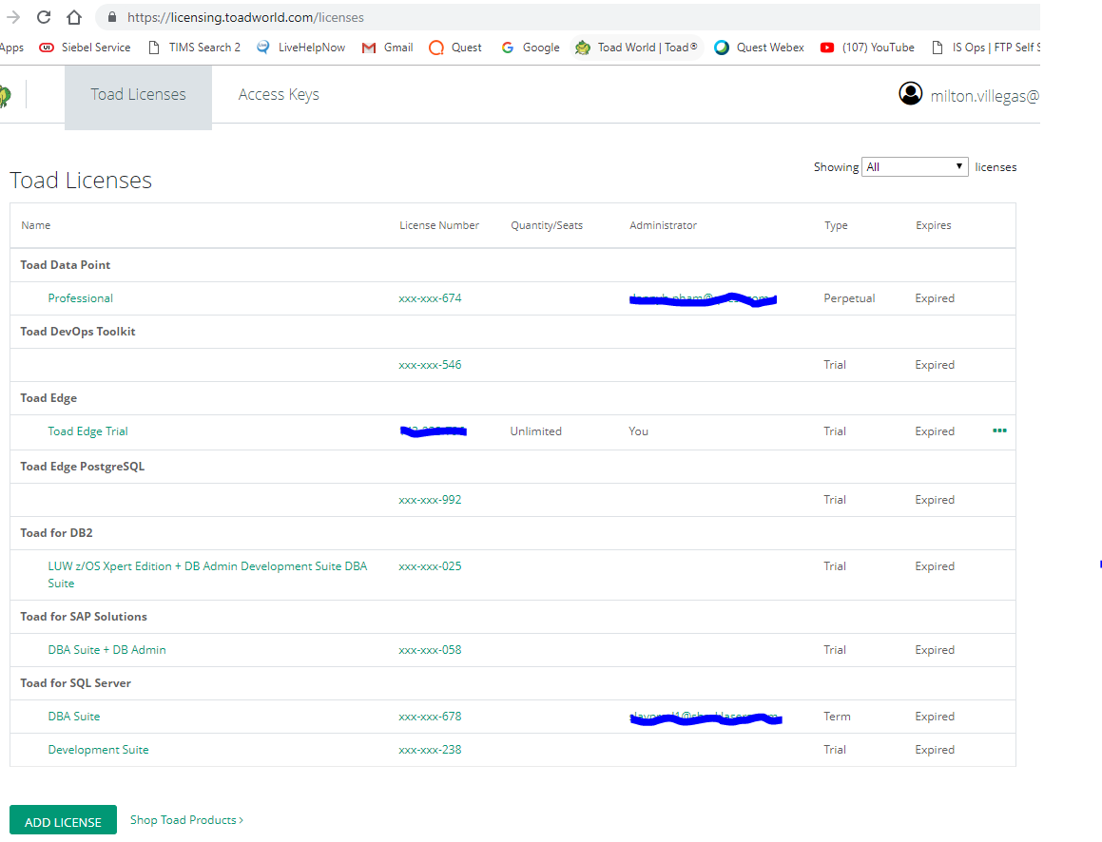1102x842 pixels.
Task: Open Apps bookmark shortcut
Action: click(x=12, y=48)
